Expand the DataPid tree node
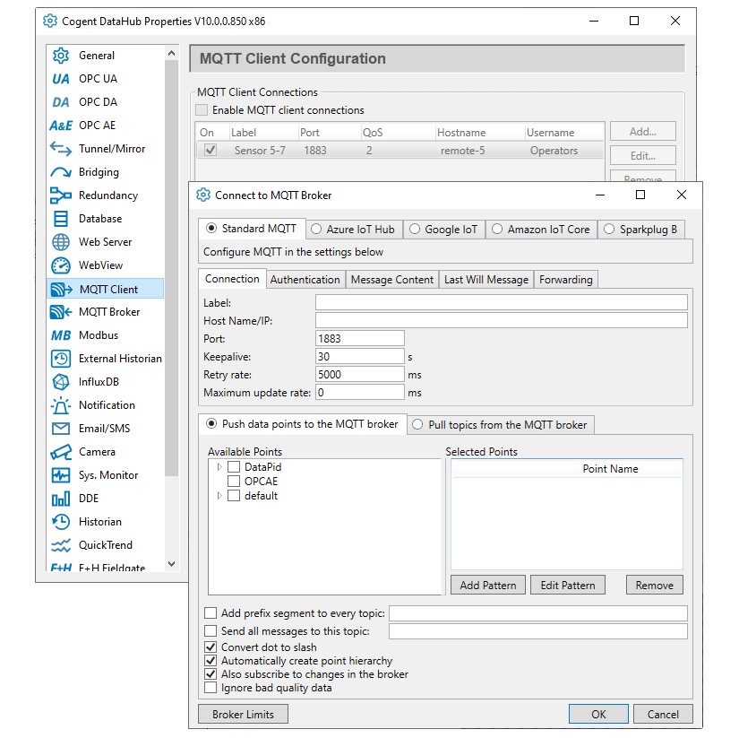The image size is (739, 738). pos(219,467)
